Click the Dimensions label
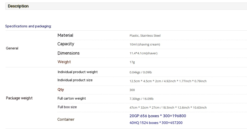This screenshot has width=247, height=129. point(68,53)
